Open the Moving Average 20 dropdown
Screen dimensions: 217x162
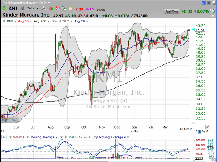click(x=61, y=137)
